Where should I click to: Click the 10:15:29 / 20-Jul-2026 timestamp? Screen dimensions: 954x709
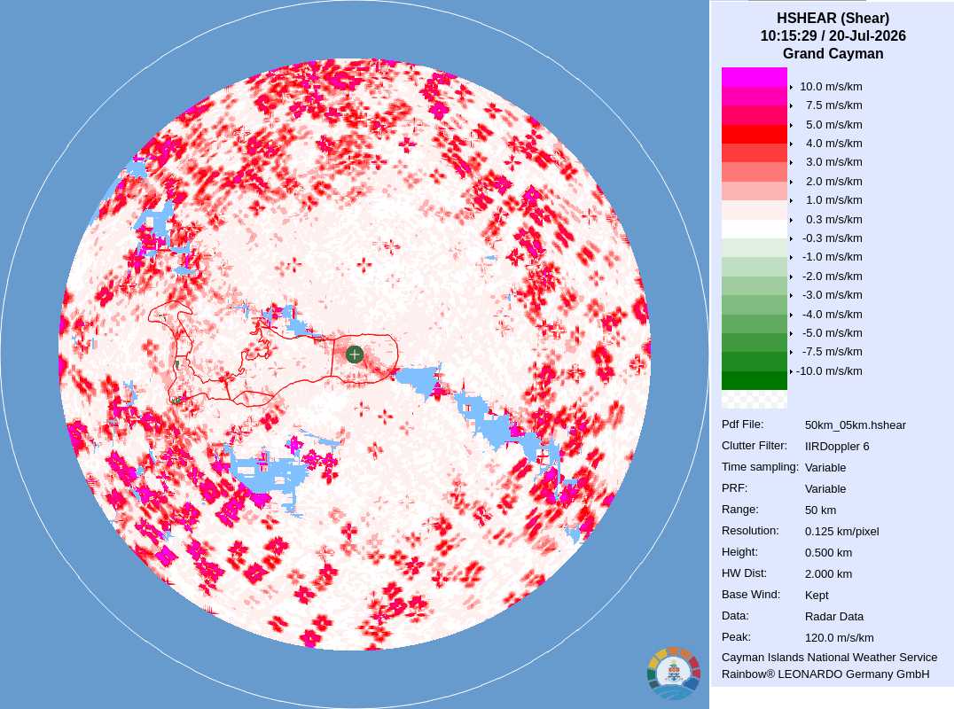point(833,35)
